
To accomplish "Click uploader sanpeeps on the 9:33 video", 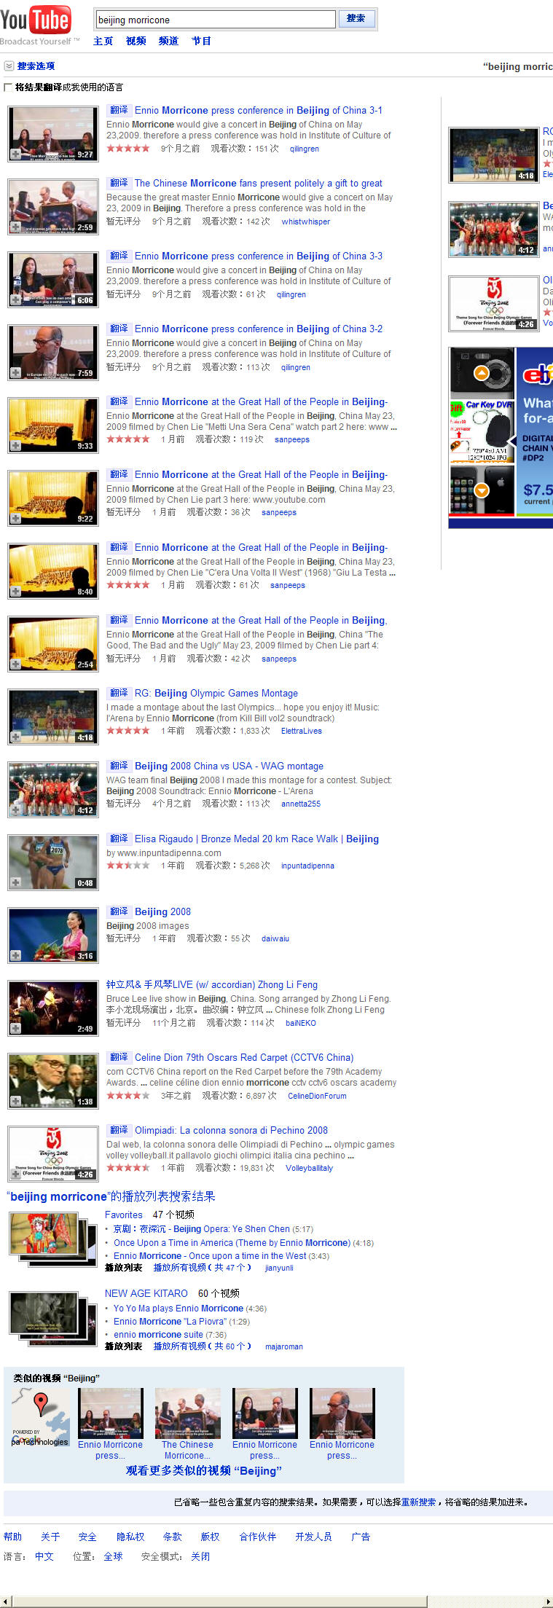I will pyautogui.click(x=292, y=439).
